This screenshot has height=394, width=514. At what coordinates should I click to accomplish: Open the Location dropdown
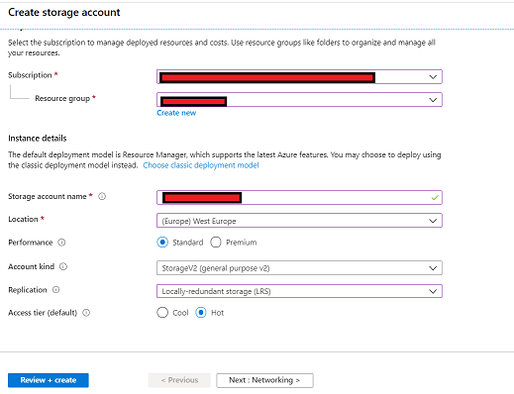pyautogui.click(x=299, y=221)
